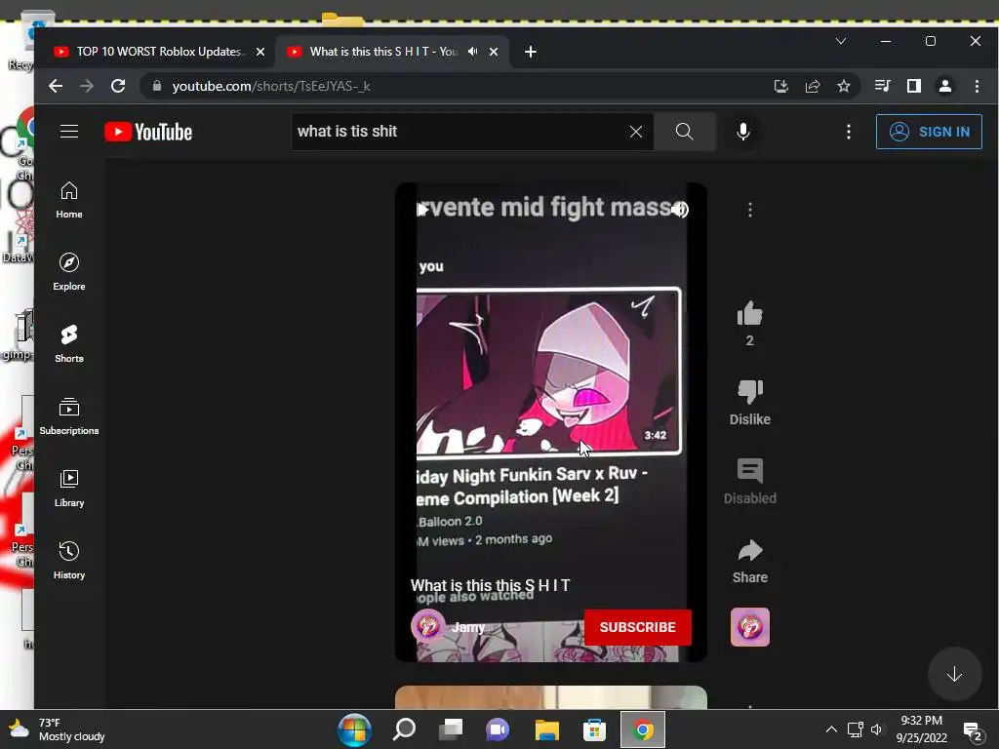Image resolution: width=999 pixels, height=749 pixels.
Task: Open Task View on taskbar
Action: click(451, 729)
